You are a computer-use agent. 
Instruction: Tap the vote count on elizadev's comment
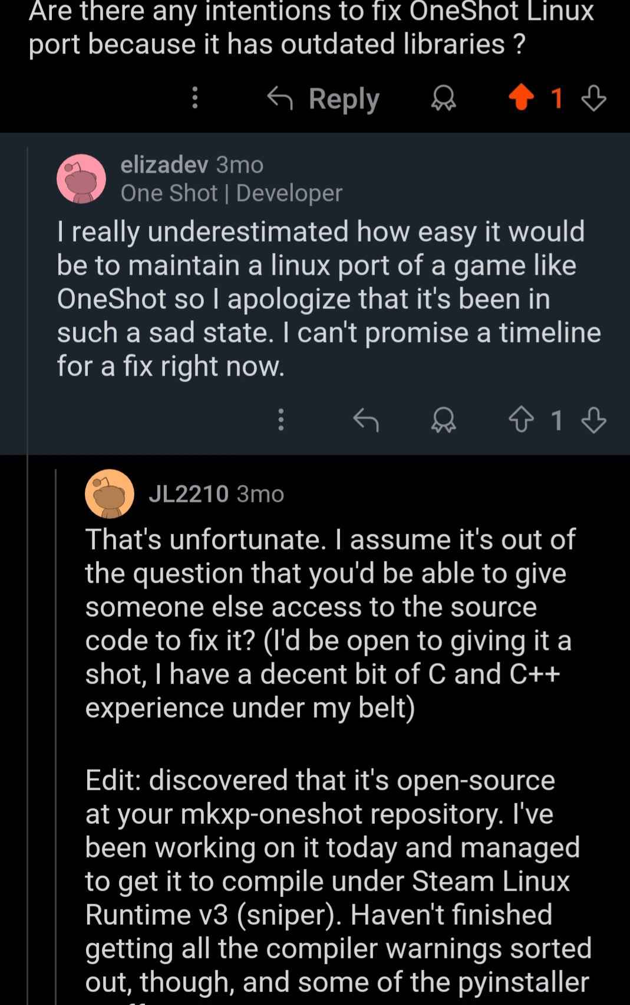click(x=557, y=420)
